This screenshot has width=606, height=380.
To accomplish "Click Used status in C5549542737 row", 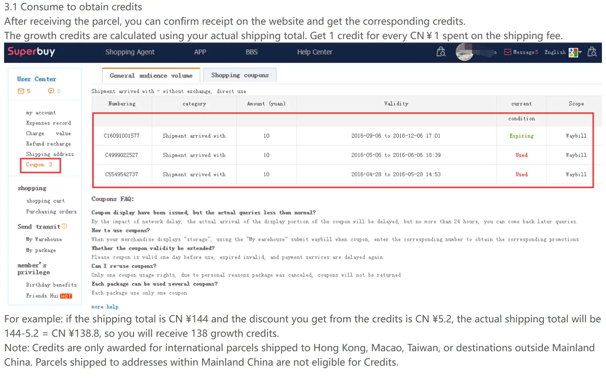I will pos(521,174).
